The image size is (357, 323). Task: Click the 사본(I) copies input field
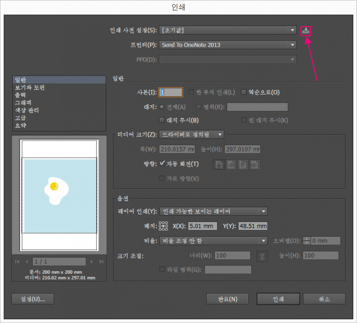tap(171, 92)
